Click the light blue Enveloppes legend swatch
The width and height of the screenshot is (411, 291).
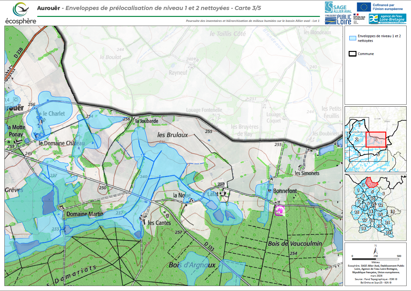[352, 38]
